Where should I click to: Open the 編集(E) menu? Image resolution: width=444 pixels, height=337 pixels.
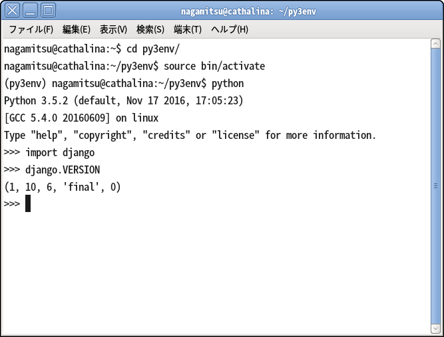[76, 29]
